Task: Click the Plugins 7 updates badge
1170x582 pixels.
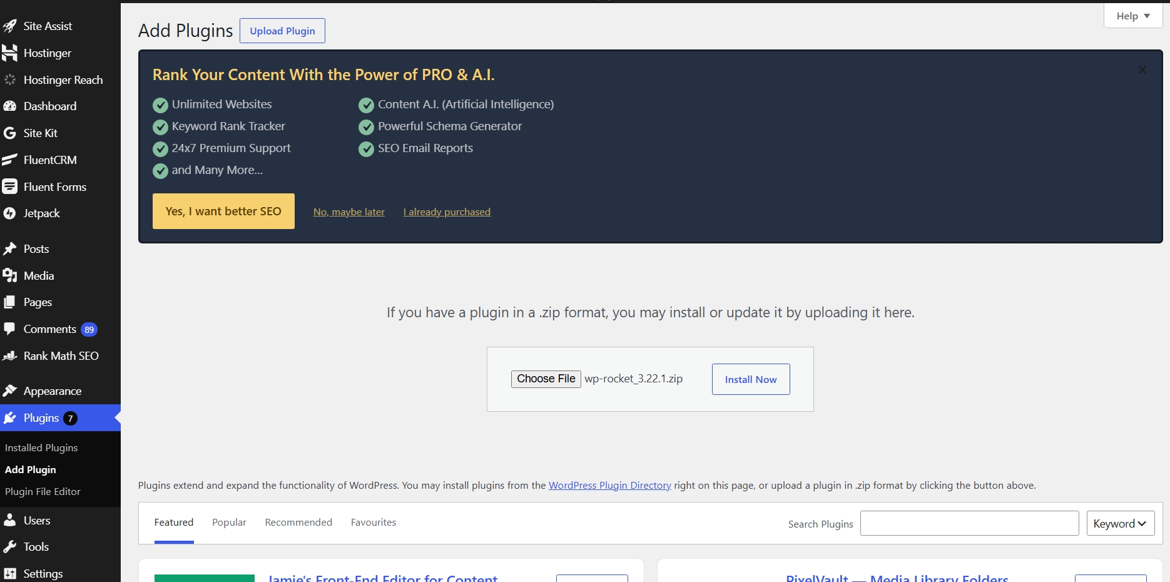Action: coord(70,418)
